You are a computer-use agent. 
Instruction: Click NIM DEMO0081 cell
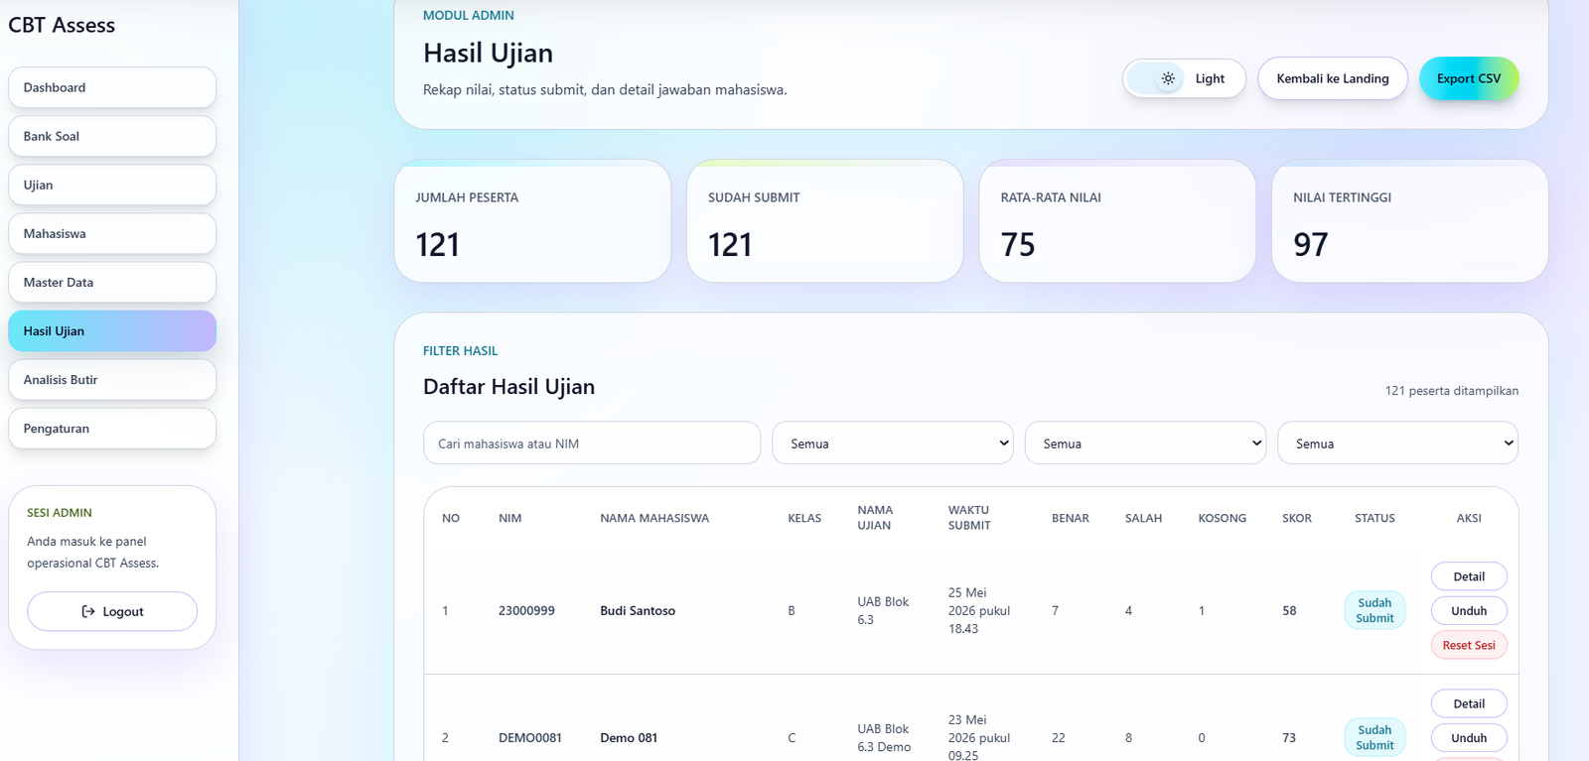tap(530, 737)
